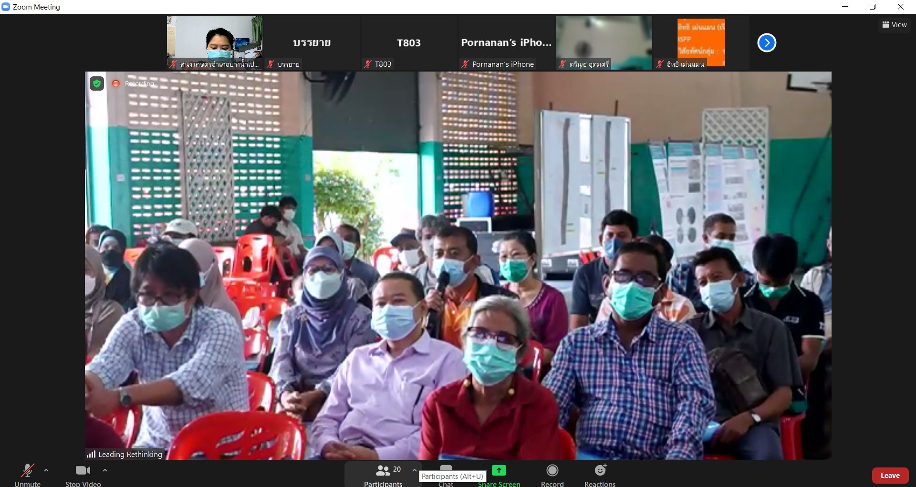This screenshot has height=487, width=916.
Task: Select Pornanan's iPhone participant tile
Action: tap(506, 43)
